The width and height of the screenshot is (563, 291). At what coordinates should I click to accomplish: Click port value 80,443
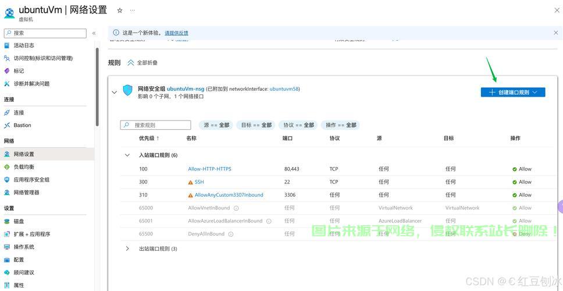291,169
